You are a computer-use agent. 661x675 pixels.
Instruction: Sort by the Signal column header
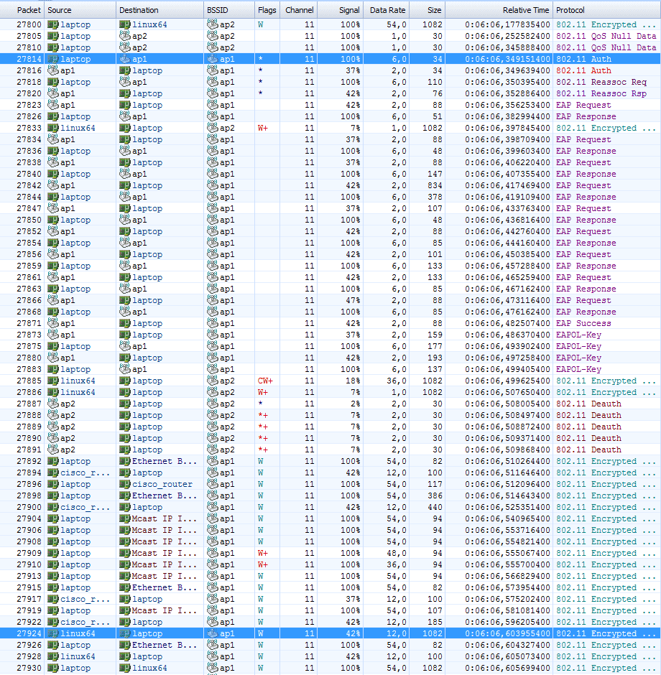341,10
